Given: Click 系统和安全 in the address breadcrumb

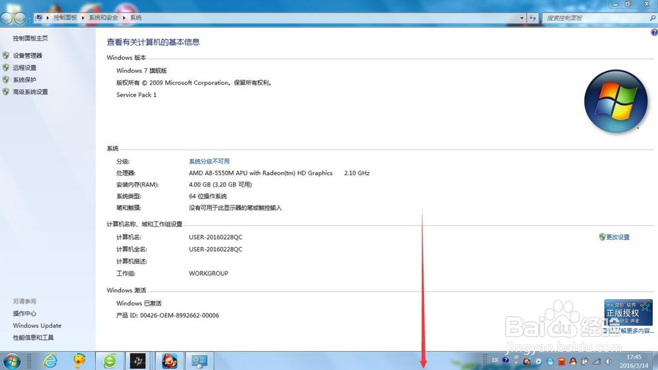Looking at the screenshot, I should pyautogui.click(x=103, y=18).
